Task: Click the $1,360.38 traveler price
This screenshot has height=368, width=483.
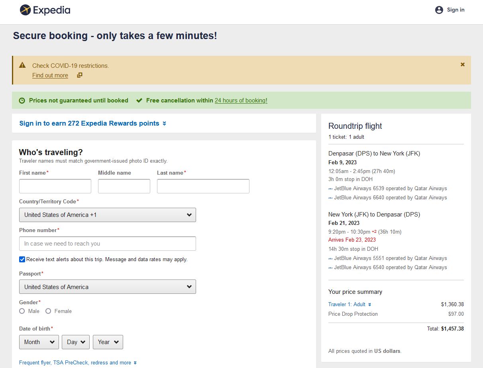Action: (452, 304)
